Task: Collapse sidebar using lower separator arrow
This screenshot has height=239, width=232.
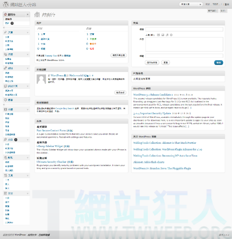Action: (x=4, y=105)
